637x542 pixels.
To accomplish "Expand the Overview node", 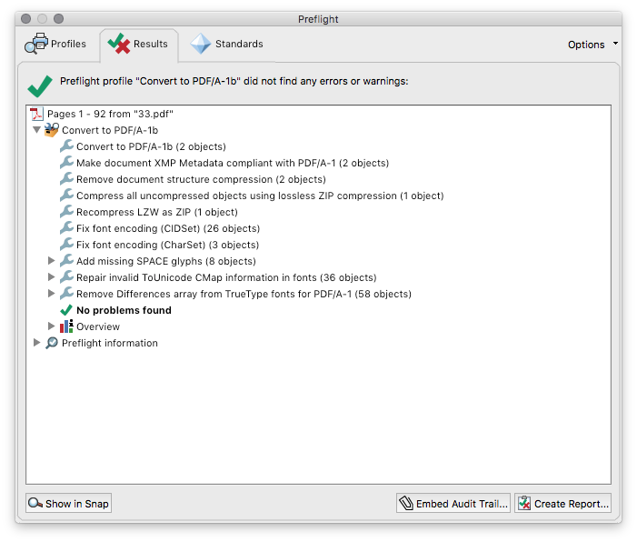I will pos(51,326).
